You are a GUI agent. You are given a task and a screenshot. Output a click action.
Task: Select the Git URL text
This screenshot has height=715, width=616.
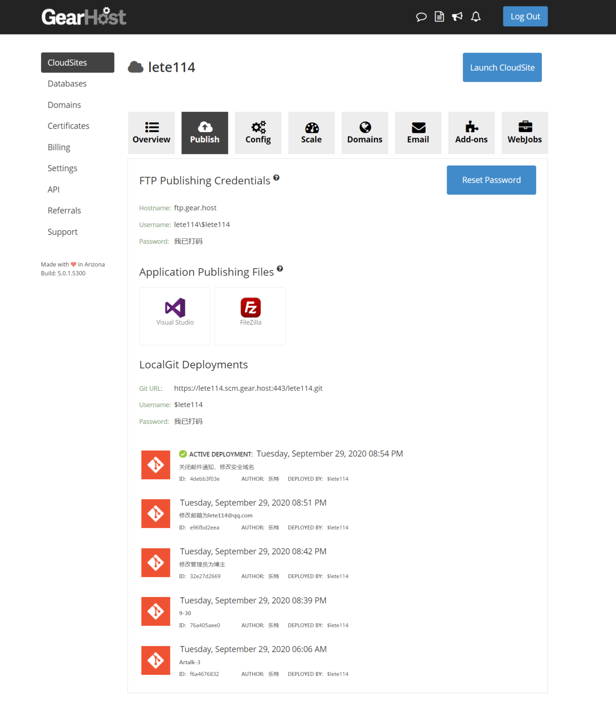click(248, 388)
